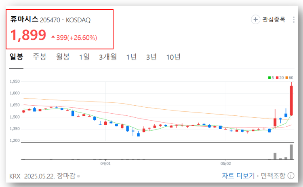This screenshot has width=303, height=187.
Task: Click the 관심종목 watchlist button label
Action: (274, 19)
